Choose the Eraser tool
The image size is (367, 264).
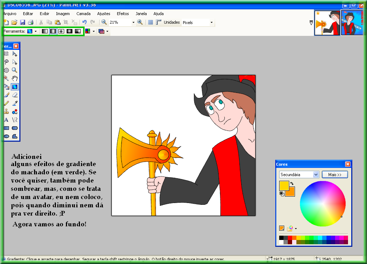15,95
